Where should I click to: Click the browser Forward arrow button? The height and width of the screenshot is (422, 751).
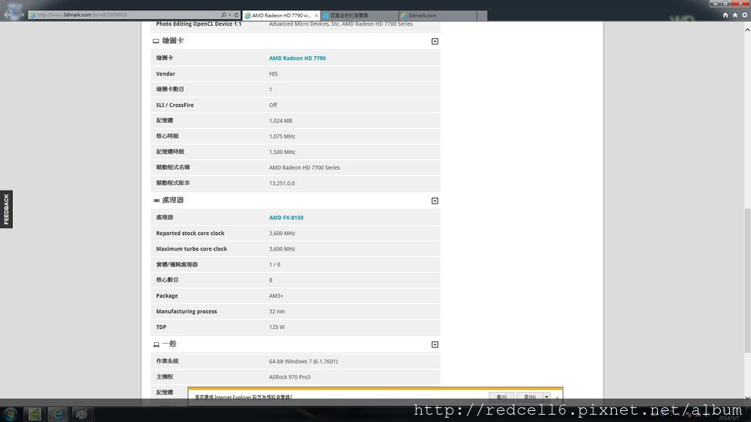coord(21,15)
